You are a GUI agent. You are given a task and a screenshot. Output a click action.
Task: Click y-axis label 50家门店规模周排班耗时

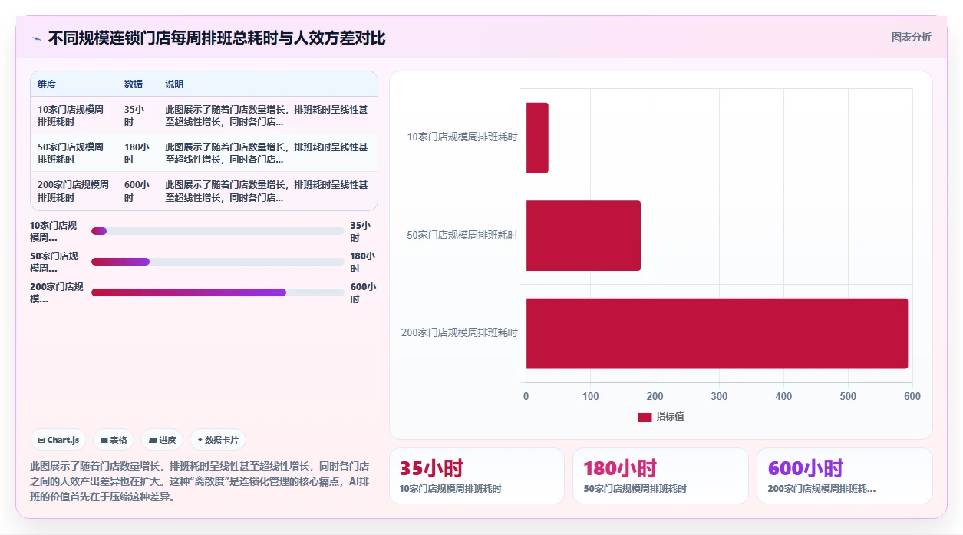click(x=462, y=236)
